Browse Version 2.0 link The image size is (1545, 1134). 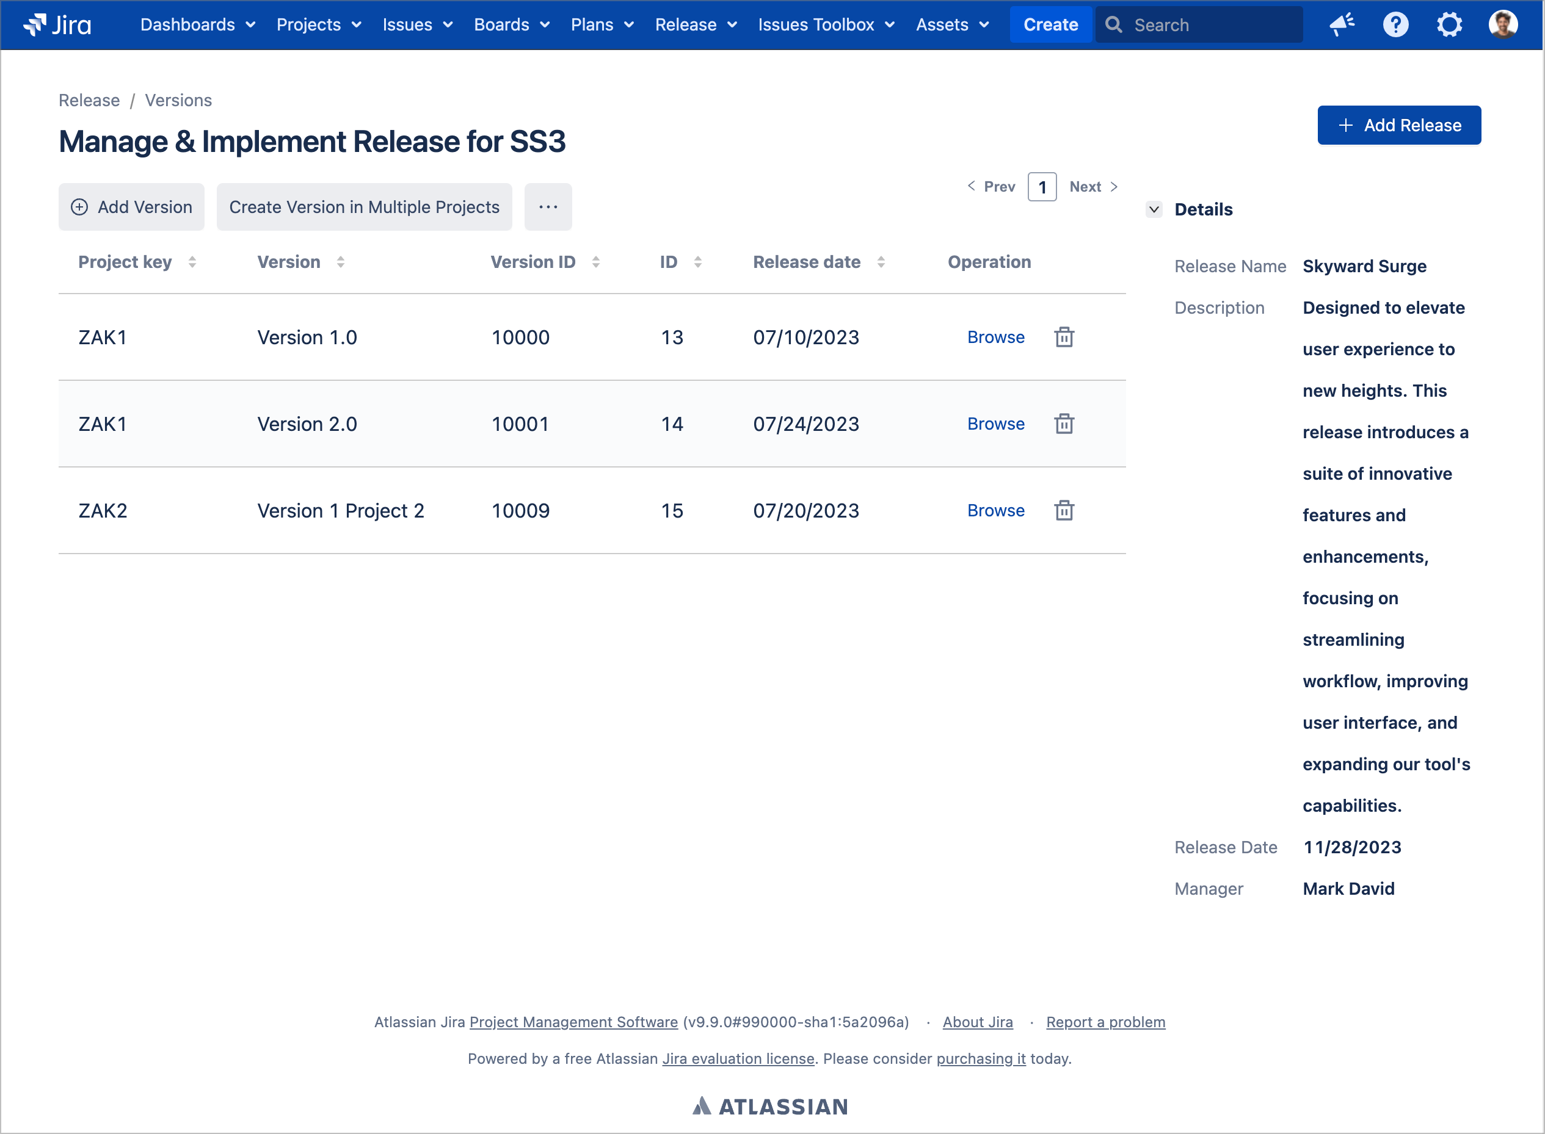point(995,424)
